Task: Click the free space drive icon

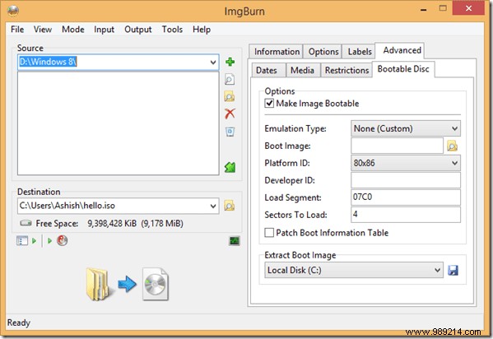Action: (x=26, y=223)
